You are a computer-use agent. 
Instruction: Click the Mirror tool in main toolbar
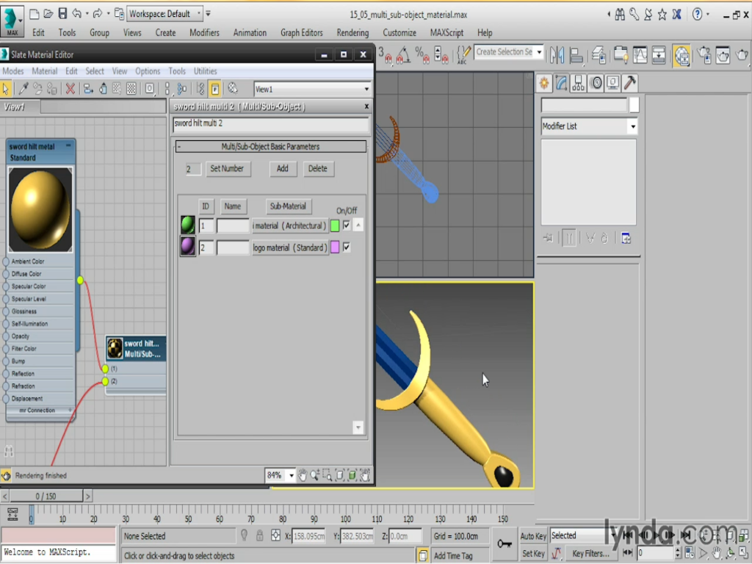click(557, 55)
